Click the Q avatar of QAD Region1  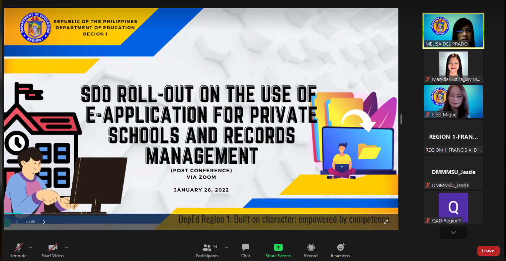click(x=453, y=207)
